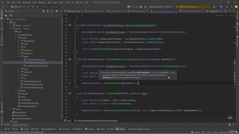Open the DebugGame Editor Win64 configuration dropdown
The height and width of the screenshot is (134, 239).
coord(161,7)
